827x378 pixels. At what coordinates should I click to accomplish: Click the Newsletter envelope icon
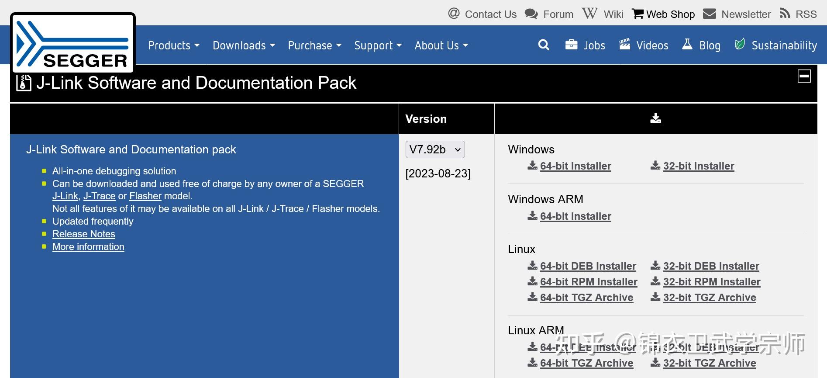710,14
